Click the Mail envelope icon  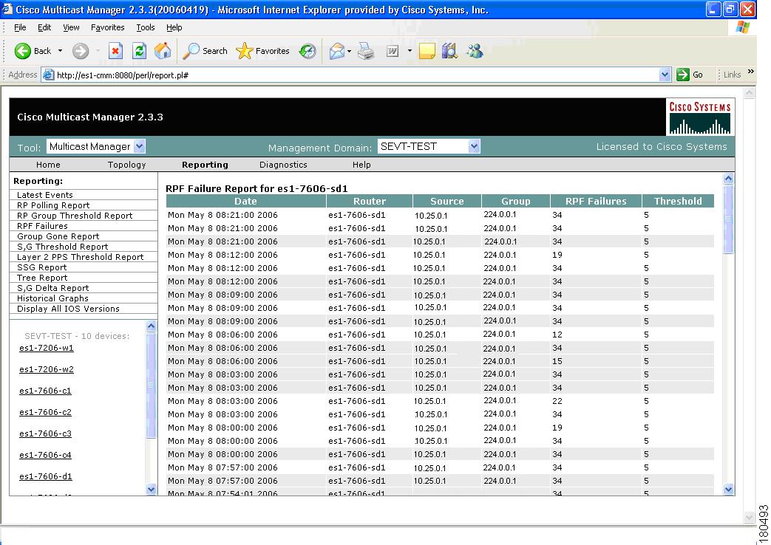click(337, 51)
